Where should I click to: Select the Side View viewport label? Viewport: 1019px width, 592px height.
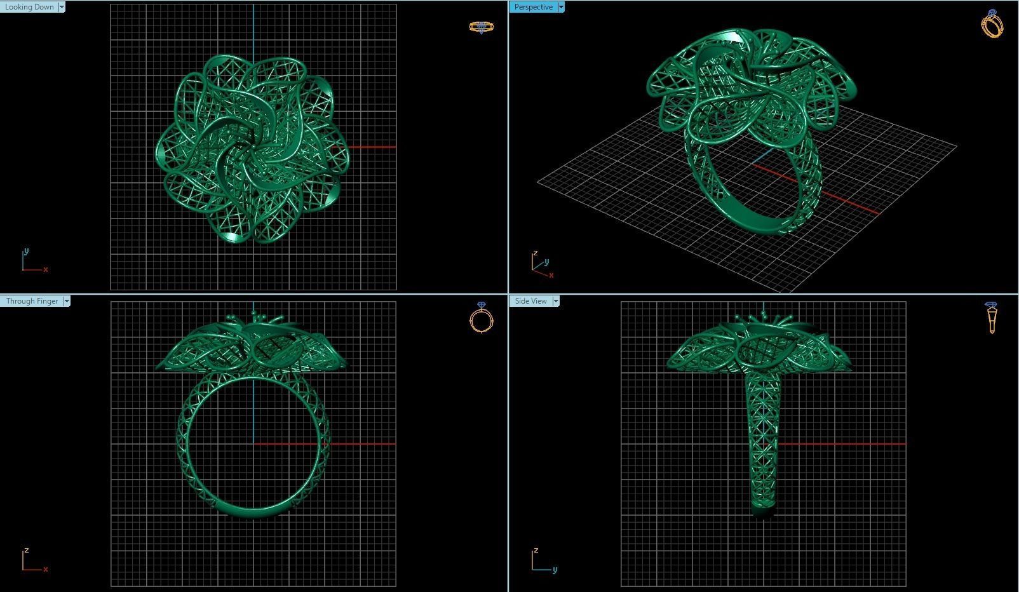pyautogui.click(x=530, y=301)
